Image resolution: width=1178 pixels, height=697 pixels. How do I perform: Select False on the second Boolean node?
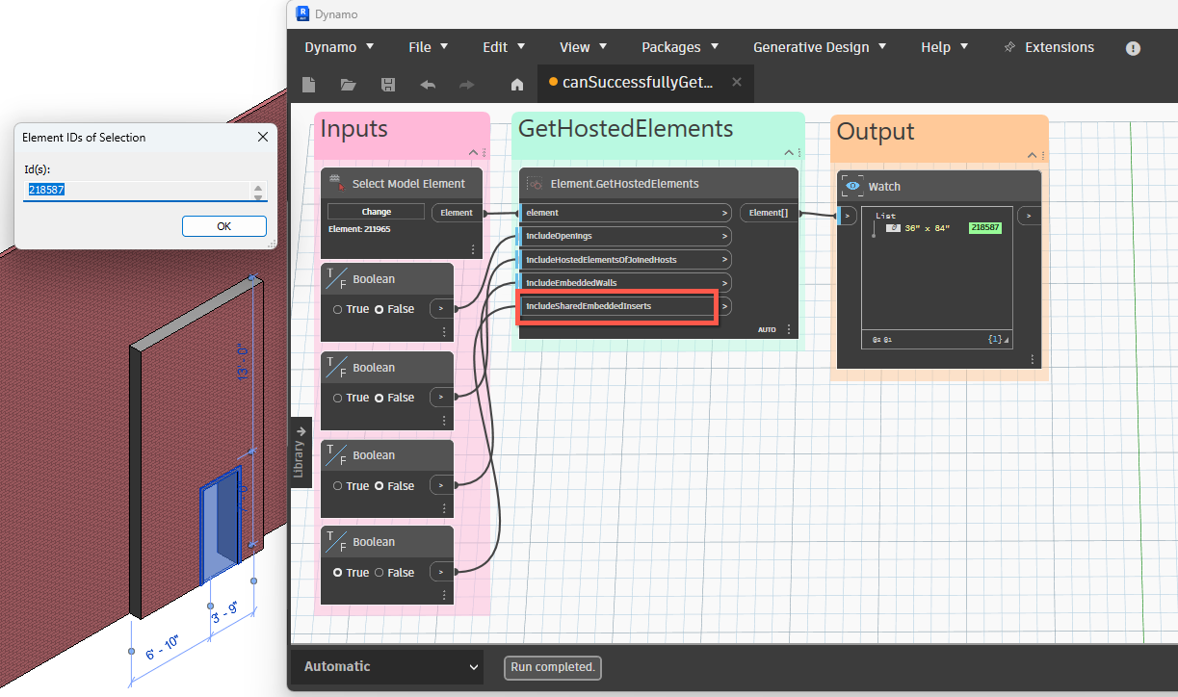point(380,398)
